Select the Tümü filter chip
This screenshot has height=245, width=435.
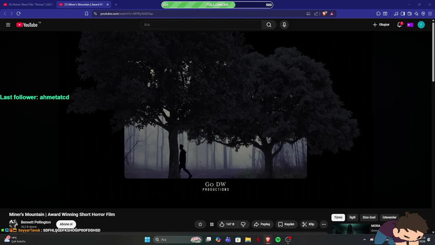tap(338, 217)
